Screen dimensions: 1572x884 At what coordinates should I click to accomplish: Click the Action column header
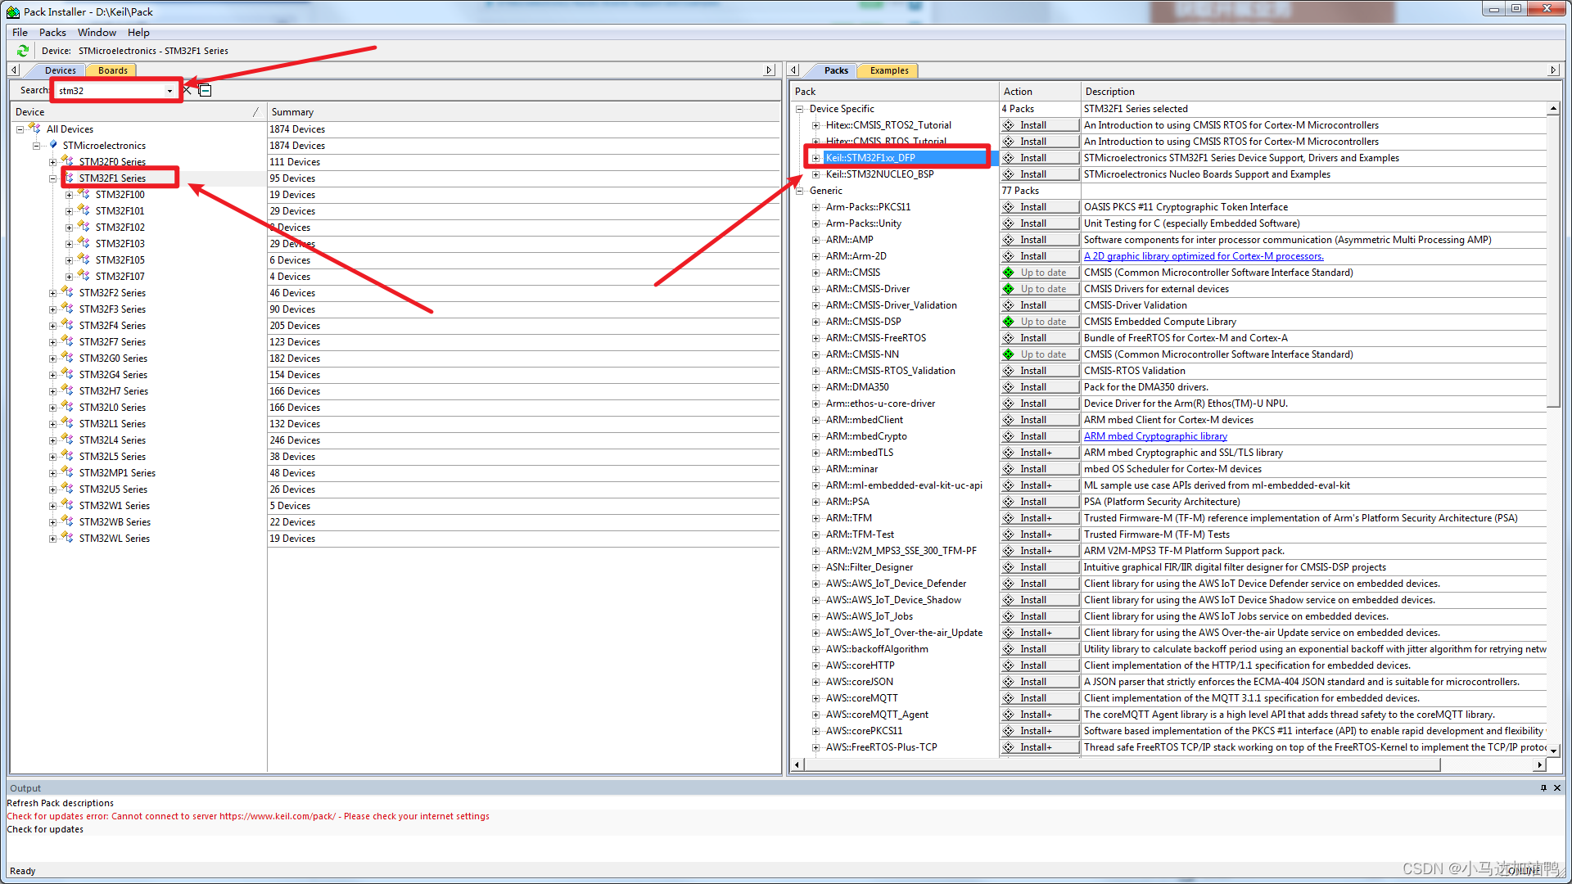tap(1040, 92)
